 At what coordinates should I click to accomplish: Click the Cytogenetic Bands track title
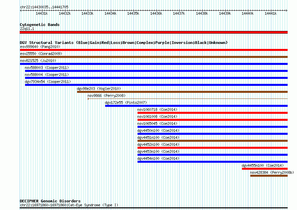[40, 25]
